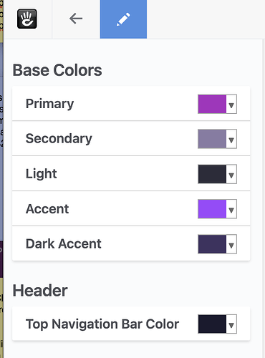Screen dimensions: 265x358
Task: Click the Top Navigation Bar Color swatch
Action: click(x=212, y=324)
